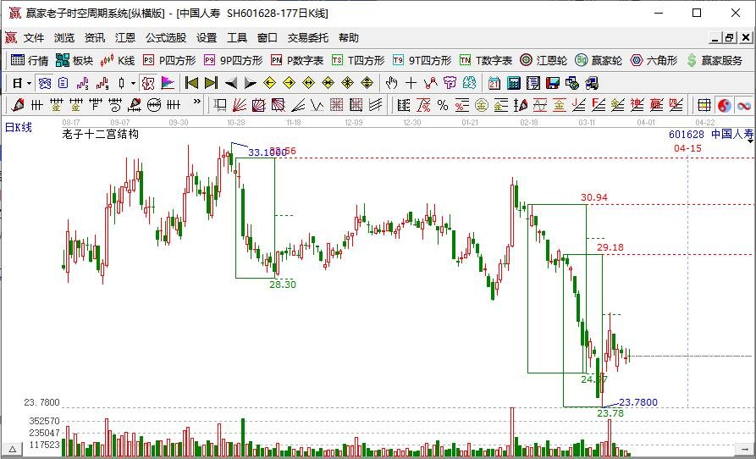Image resolution: width=756 pixels, height=459 pixels.
Task: Click the circled 金 golden ratio icon
Action: [481, 105]
